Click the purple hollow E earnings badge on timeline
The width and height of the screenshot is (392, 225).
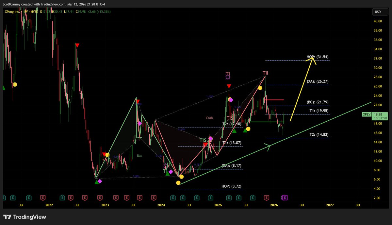(x=285, y=198)
